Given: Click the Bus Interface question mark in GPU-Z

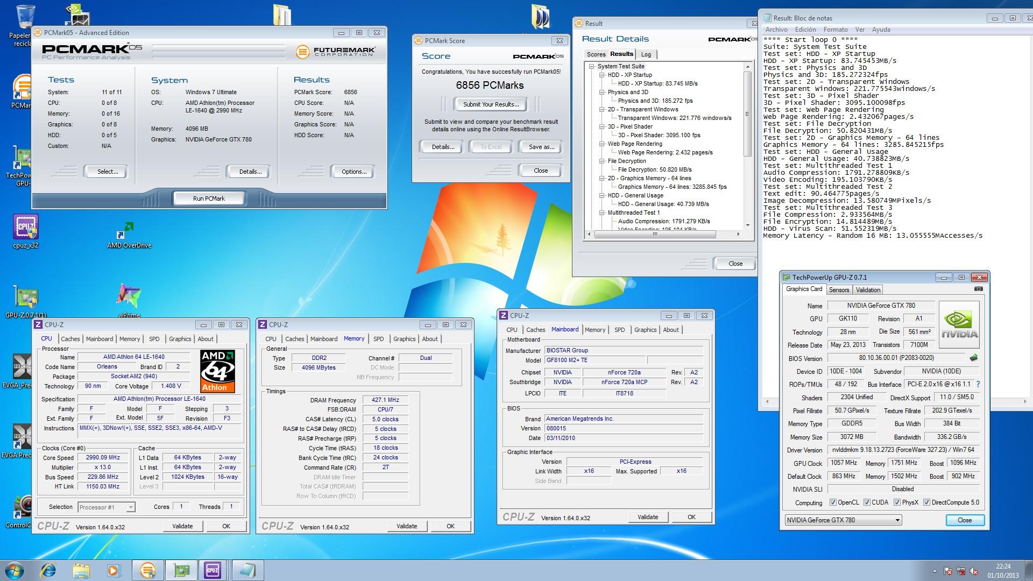Looking at the screenshot, I should [978, 384].
